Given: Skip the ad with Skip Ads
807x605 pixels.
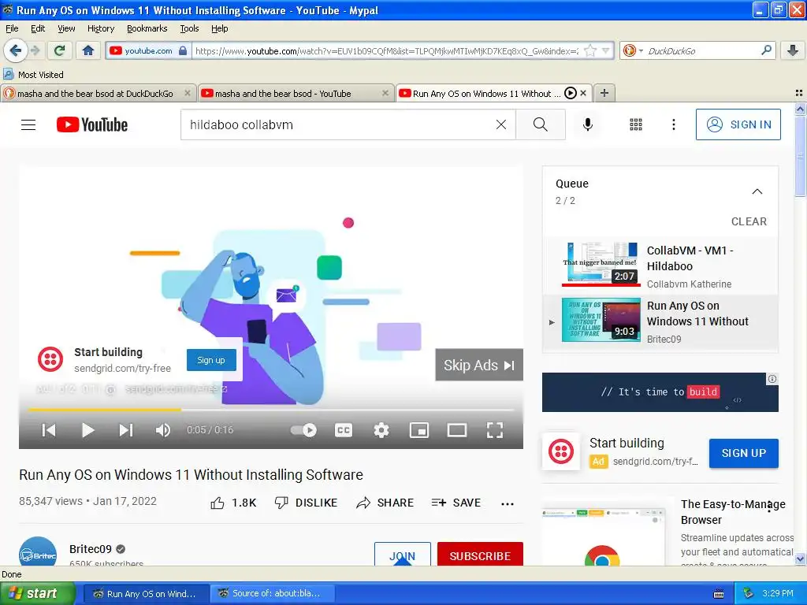Looking at the screenshot, I should (x=479, y=365).
